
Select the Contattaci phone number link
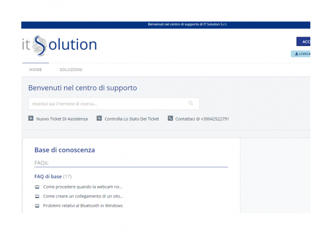pos(202,119)
